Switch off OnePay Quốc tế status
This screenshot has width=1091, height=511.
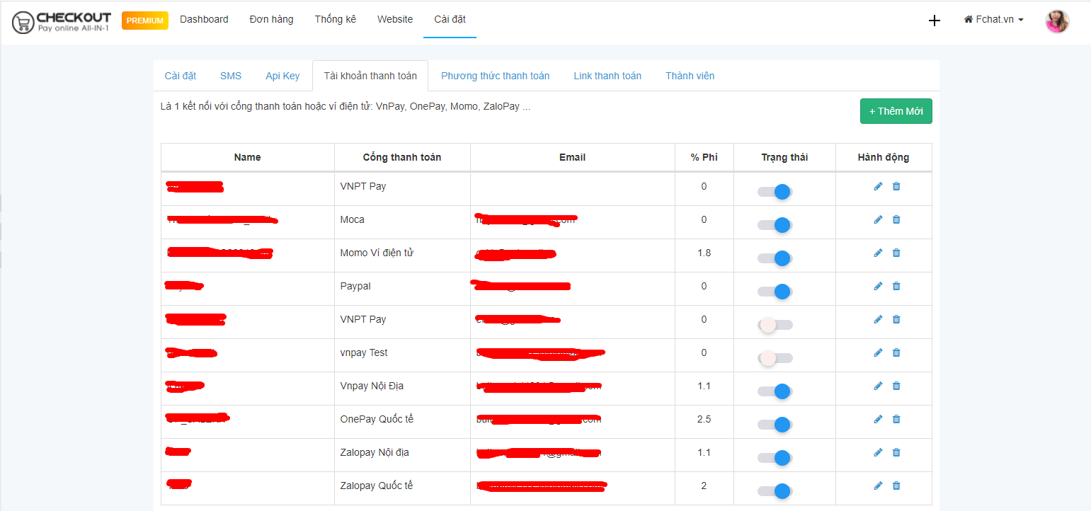(775, 425)
